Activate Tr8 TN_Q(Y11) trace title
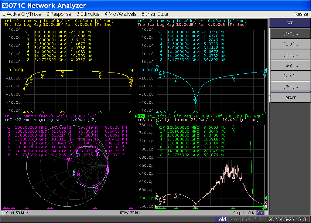This screenshot has height=223, width=311. click(x=198, y=120)
